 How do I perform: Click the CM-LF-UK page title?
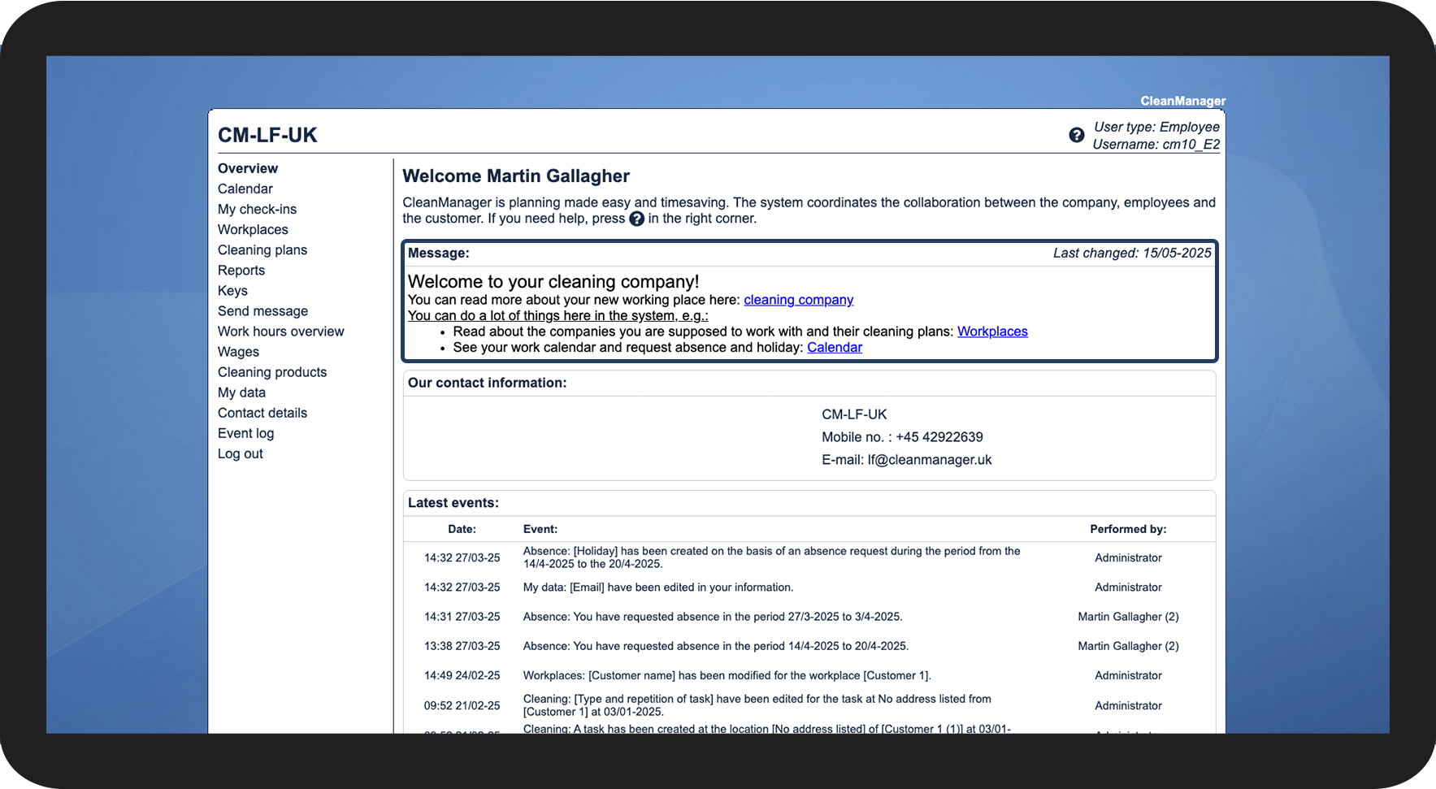point(267,135)
